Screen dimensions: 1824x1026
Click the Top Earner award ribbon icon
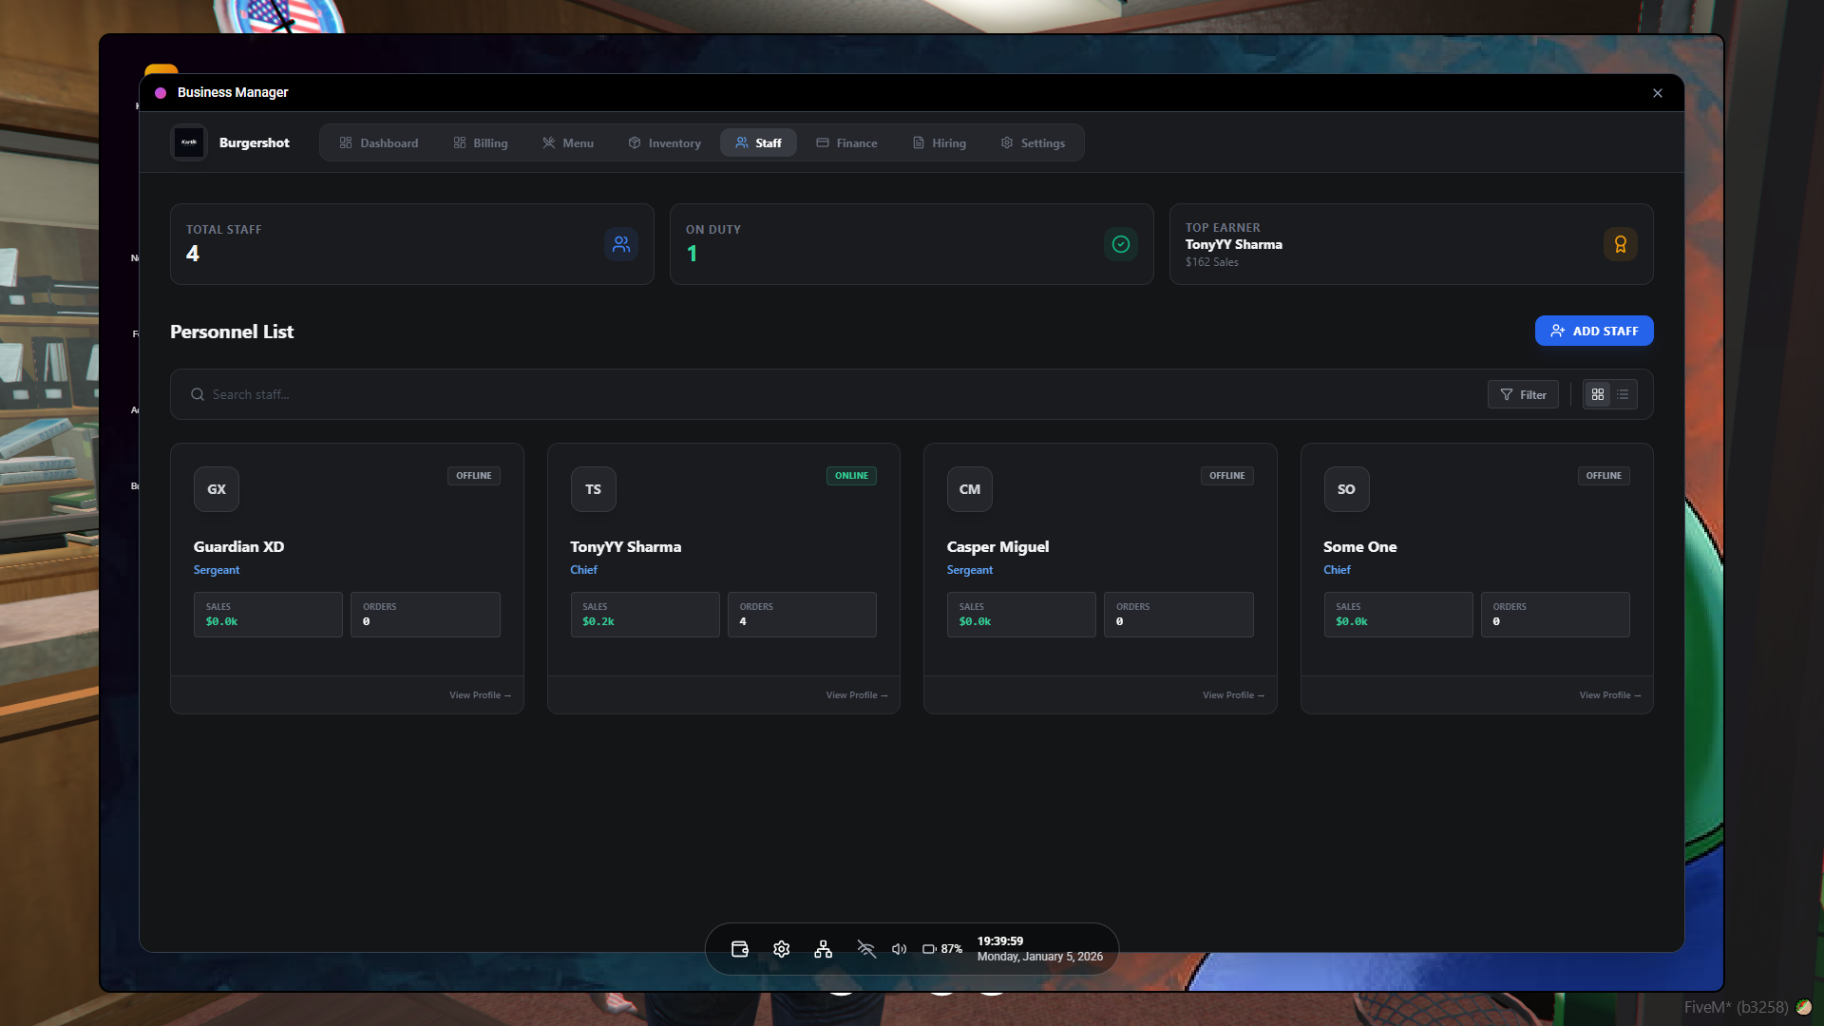point(1620,244)
